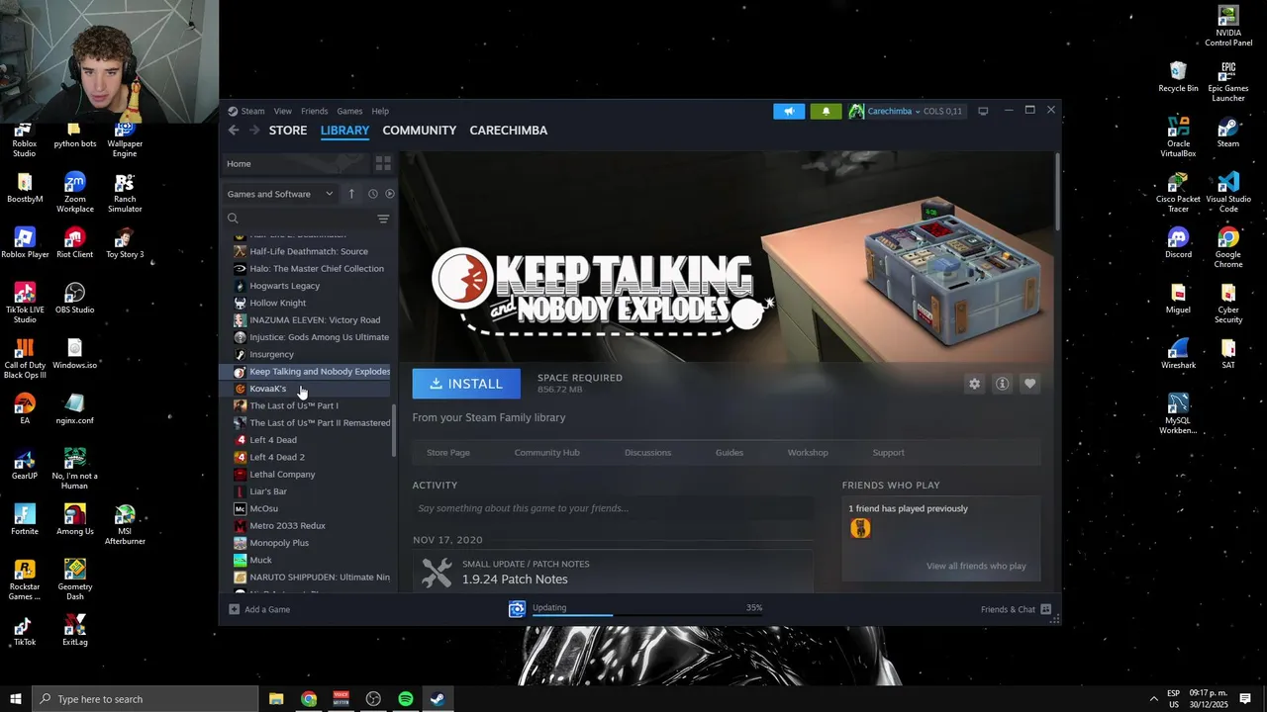Click the Windows Start button
The image size is (1267, 712).
pos(16,699)
